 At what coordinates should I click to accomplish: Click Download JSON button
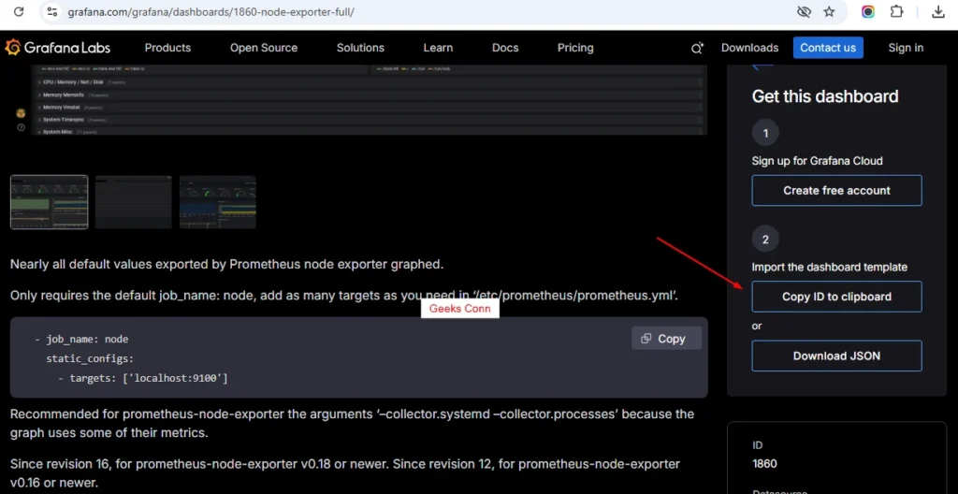pyautogui.click(x=836, y=356)
